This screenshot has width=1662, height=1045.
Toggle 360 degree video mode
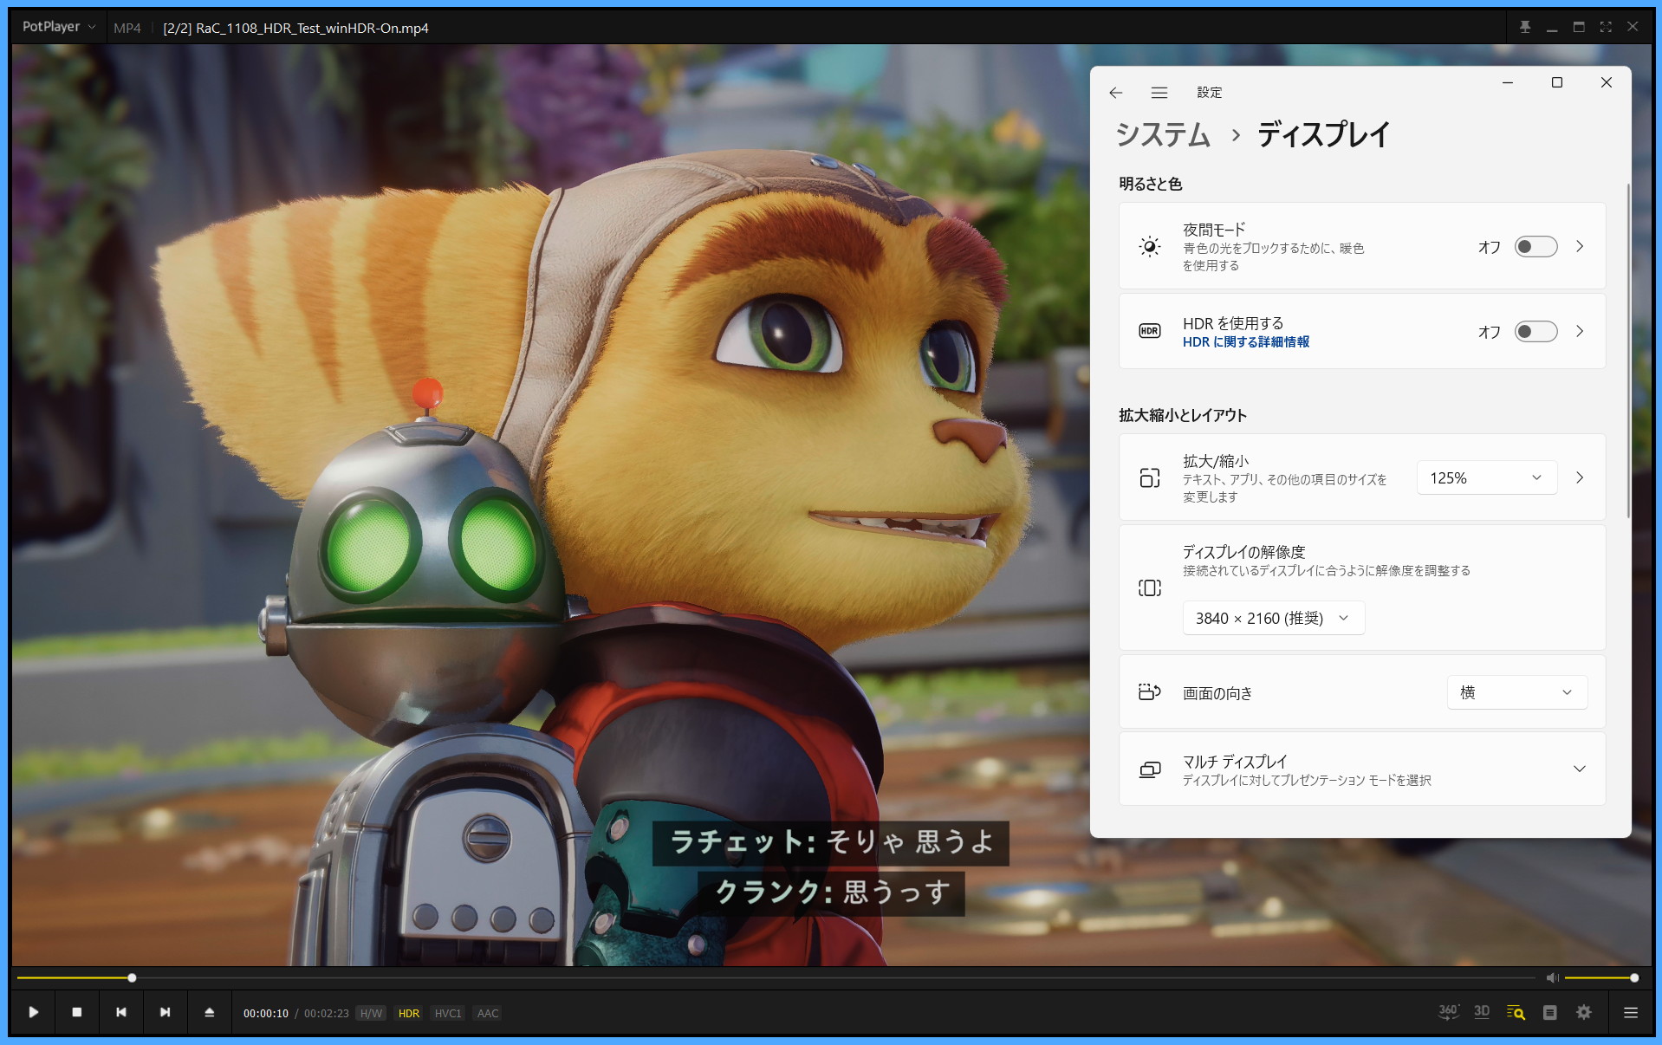click(1449, 1012)
